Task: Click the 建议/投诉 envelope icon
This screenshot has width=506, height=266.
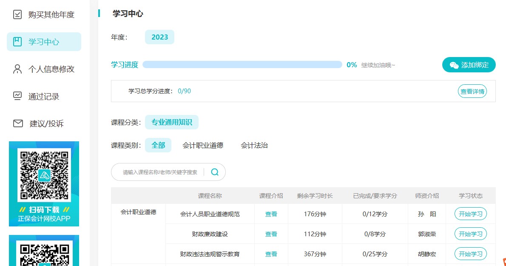Action: [x=17, y=123]
